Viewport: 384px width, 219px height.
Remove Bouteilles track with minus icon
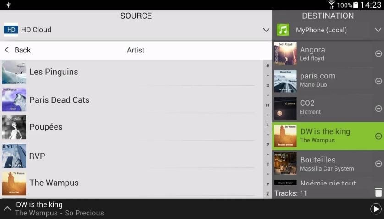coord(379,163)
